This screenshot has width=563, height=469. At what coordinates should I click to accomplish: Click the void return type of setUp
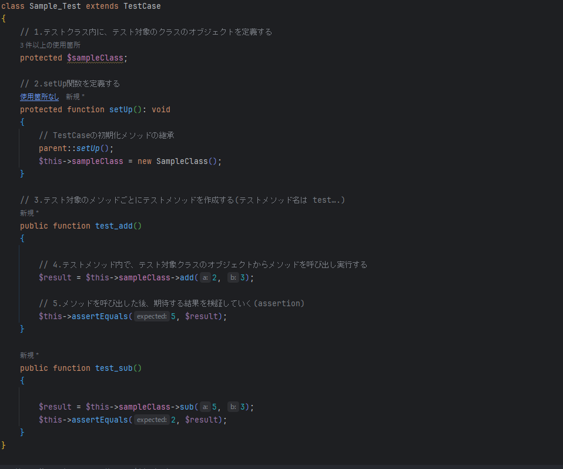click(161, 109)
